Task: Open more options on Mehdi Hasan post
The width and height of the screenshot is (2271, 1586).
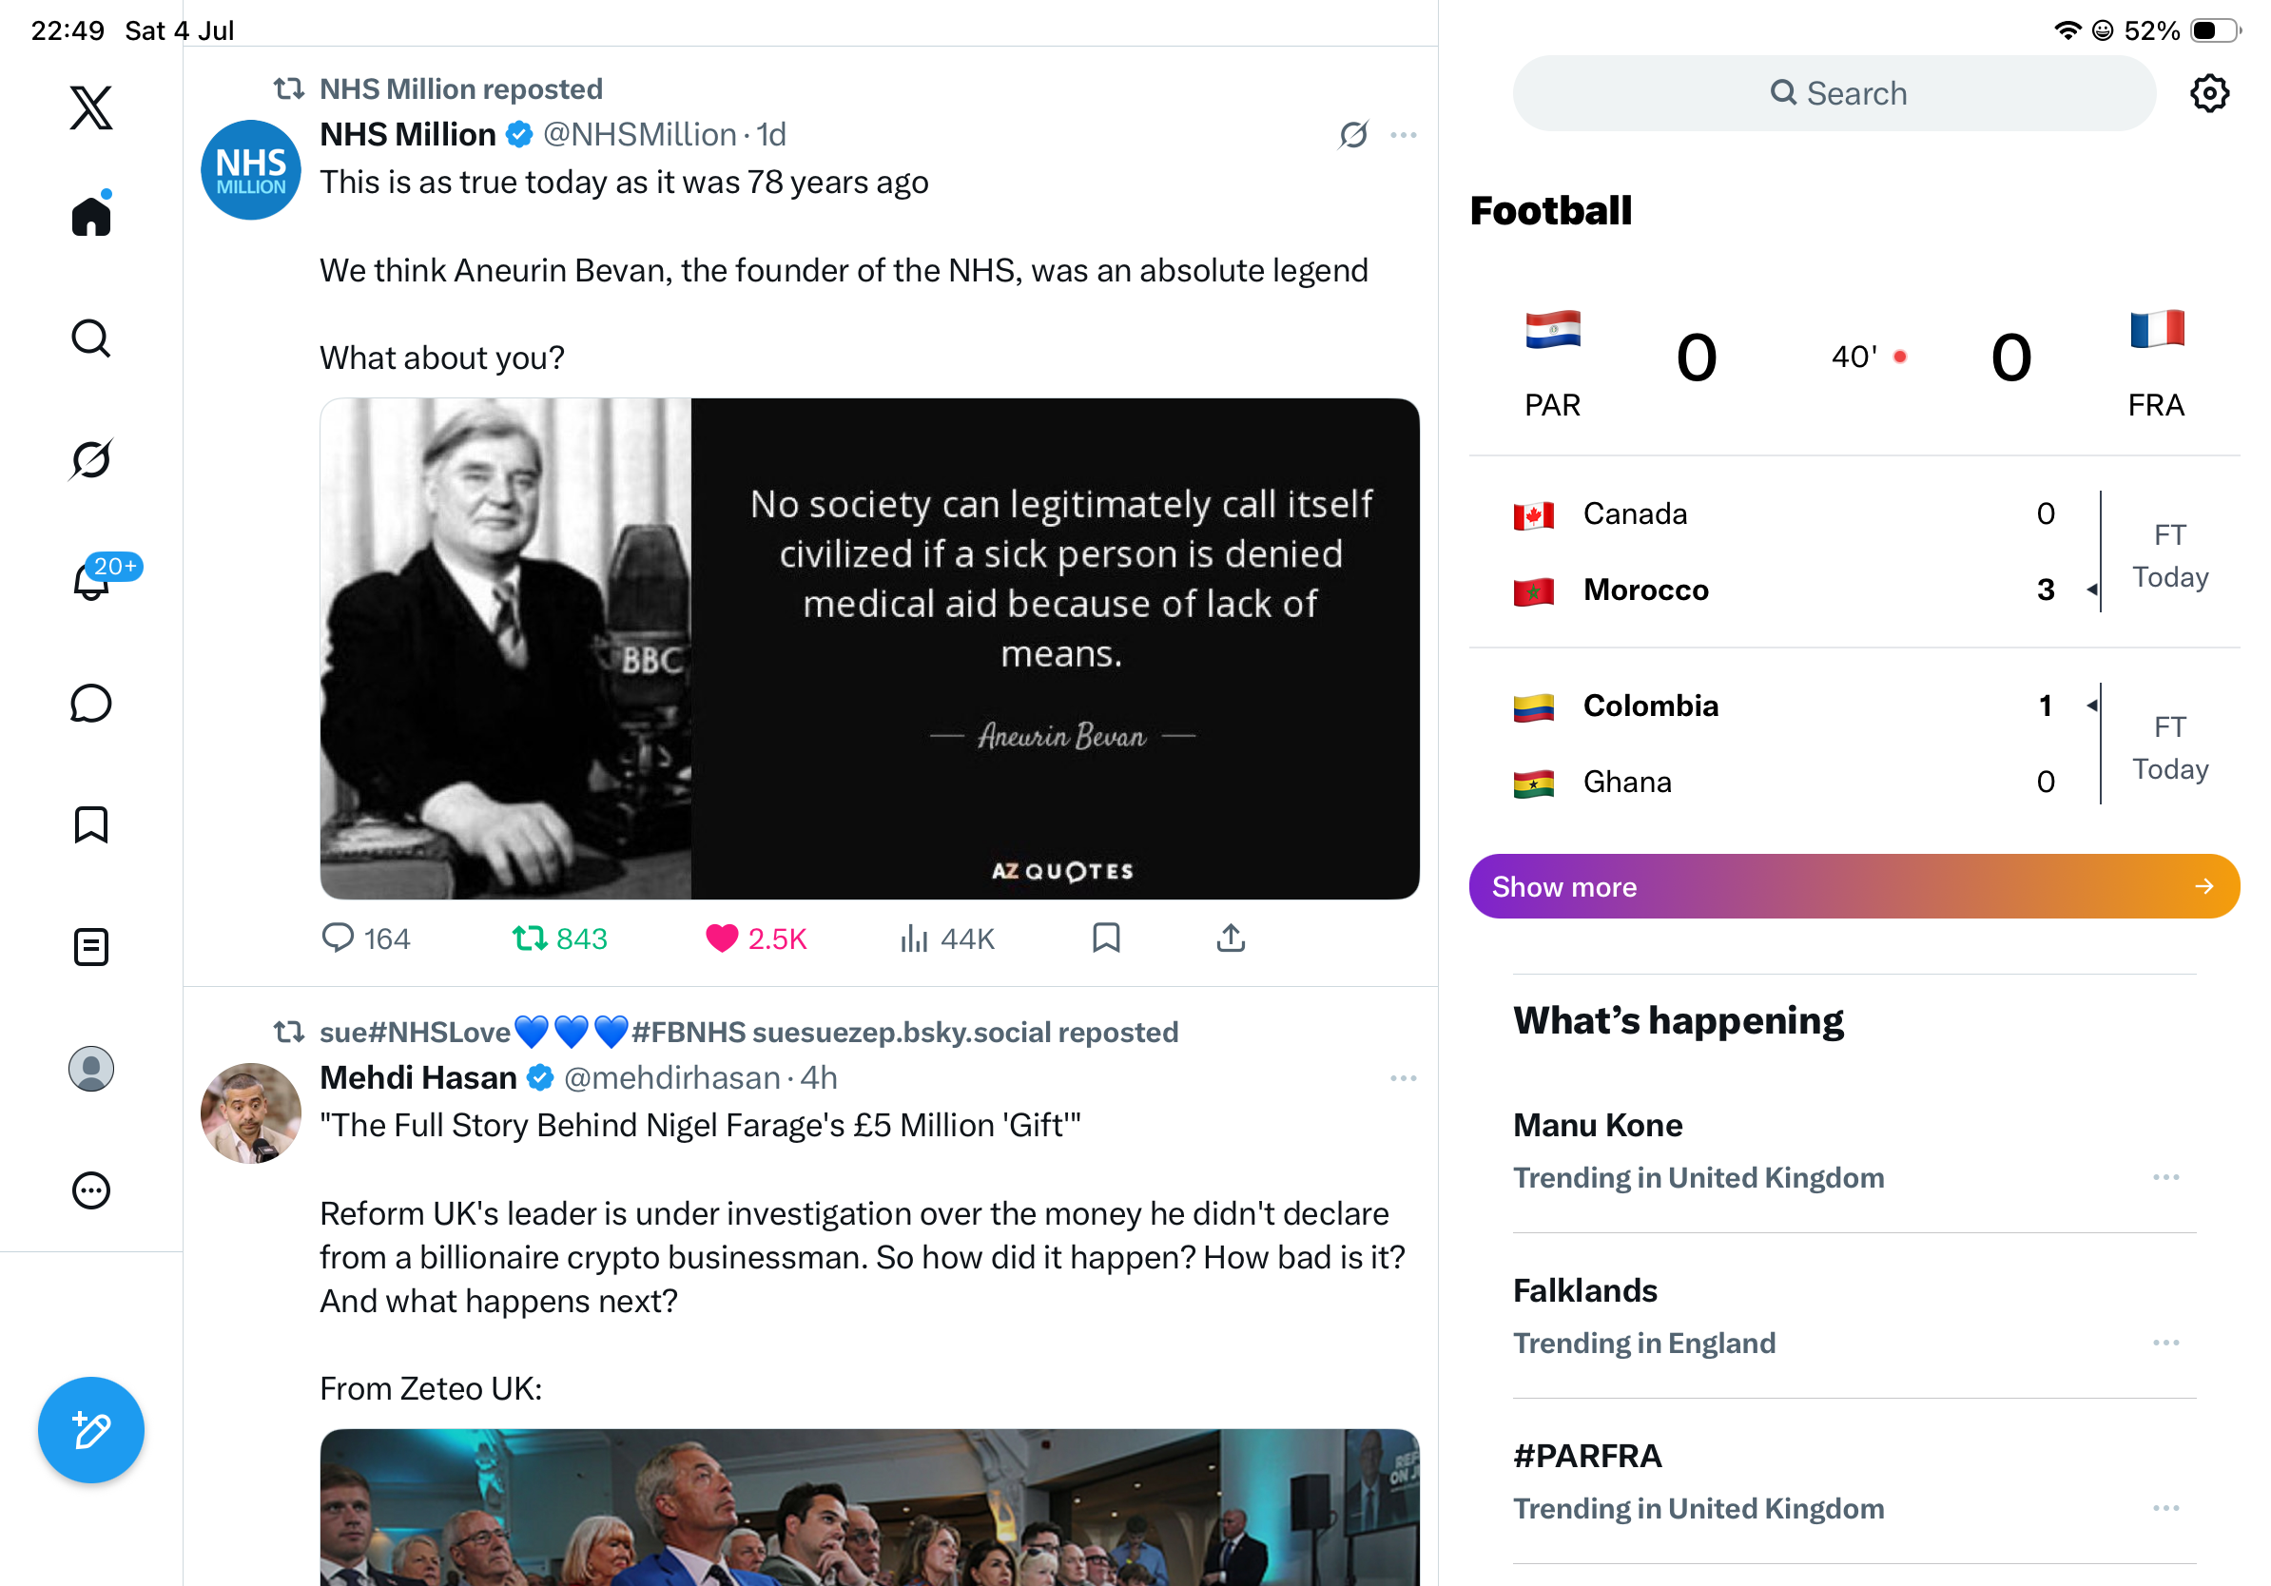Action: pos(1403,1077)
